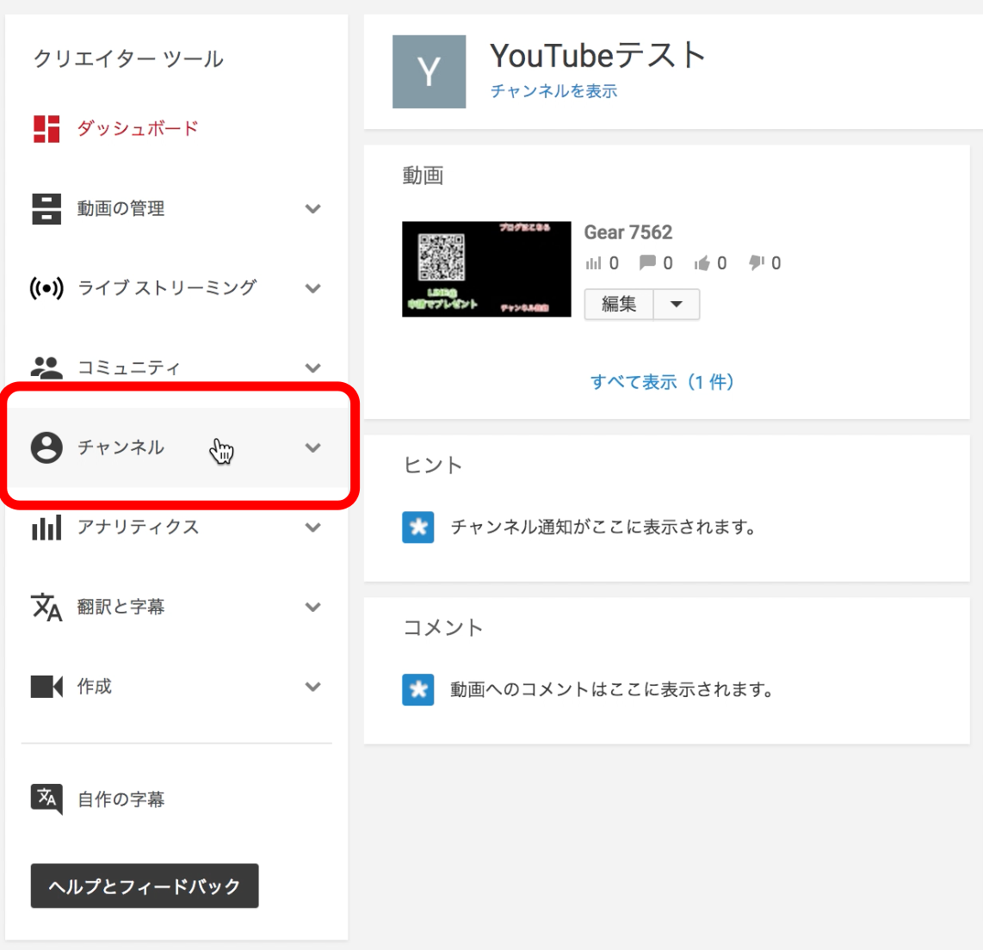Select コミュニティ menu label
This screenshot has width=983, height=950.
(x=128, y=367)
